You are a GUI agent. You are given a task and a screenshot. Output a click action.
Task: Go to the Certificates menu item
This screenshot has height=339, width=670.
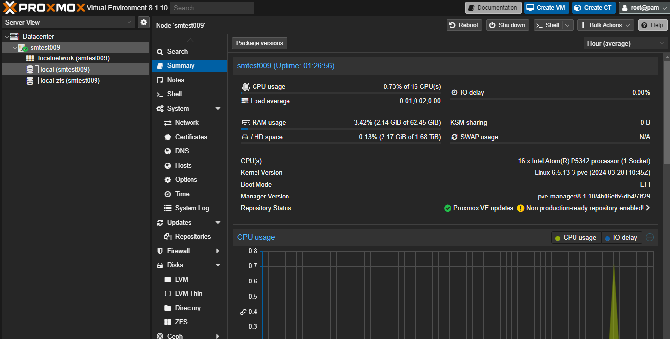pos(191,137)
